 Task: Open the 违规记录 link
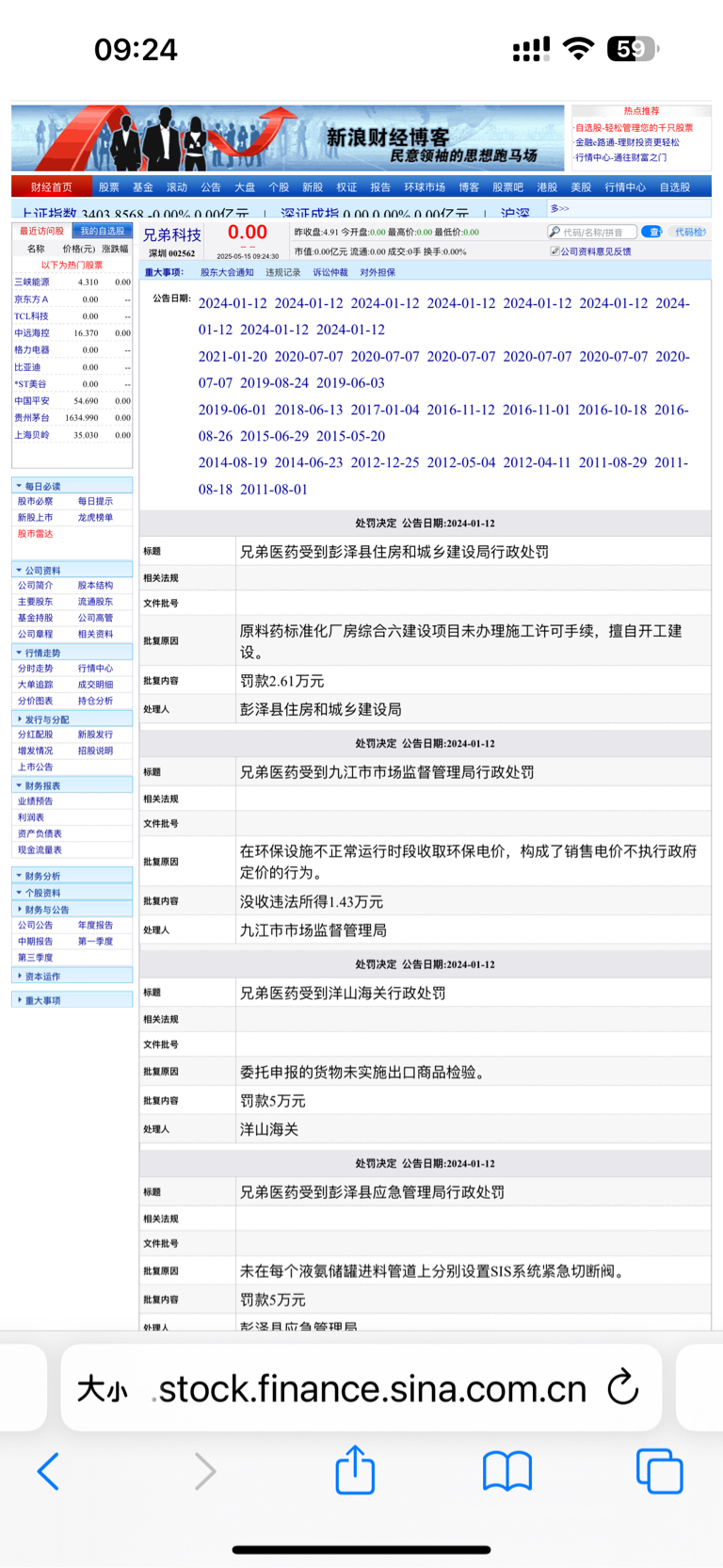tap(283, 272)
